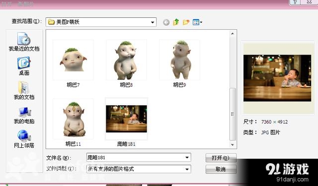This screenshot has height=186, width=318.
Task: Go to 桌面 location
Action: point(24,66)
